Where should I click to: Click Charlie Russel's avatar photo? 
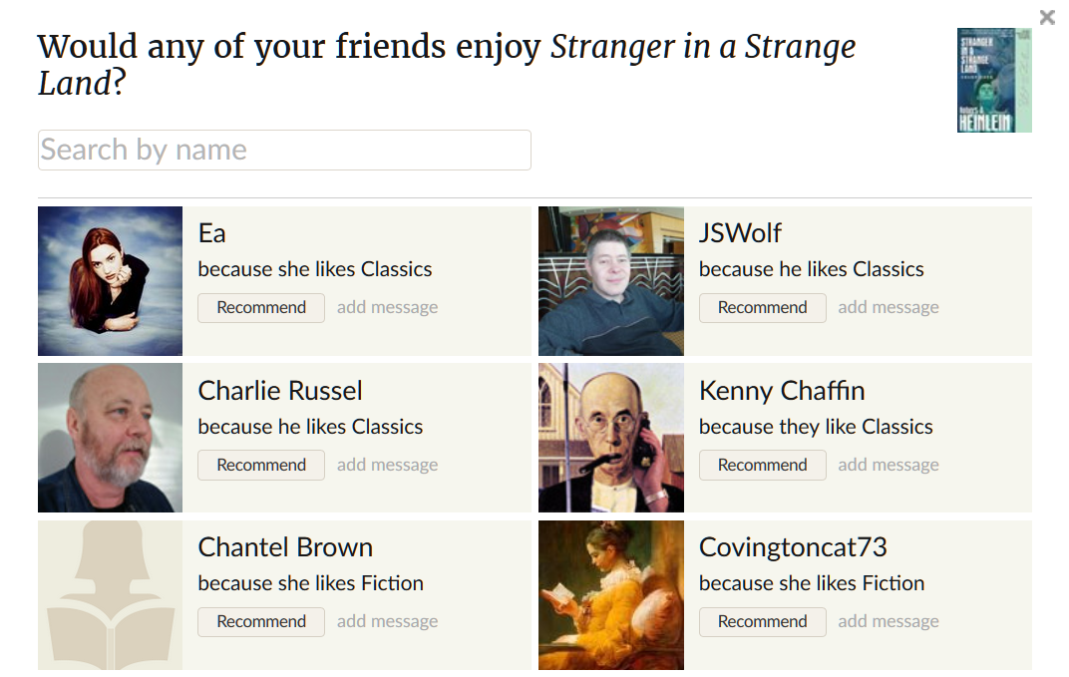click(110, 438)
